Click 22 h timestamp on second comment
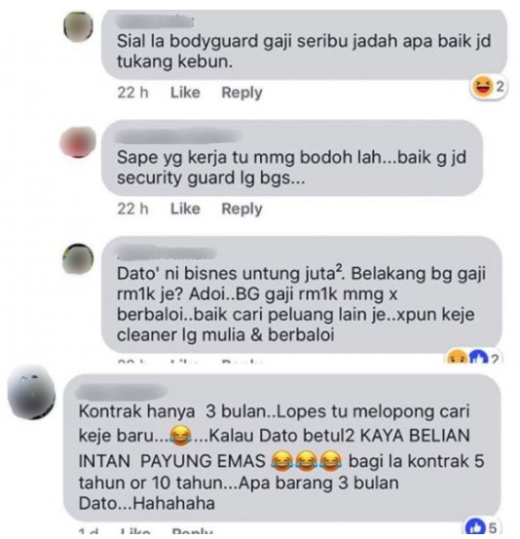Image resolution: width=520 pixels, height=539 pixels. click(x=132, y=209)
